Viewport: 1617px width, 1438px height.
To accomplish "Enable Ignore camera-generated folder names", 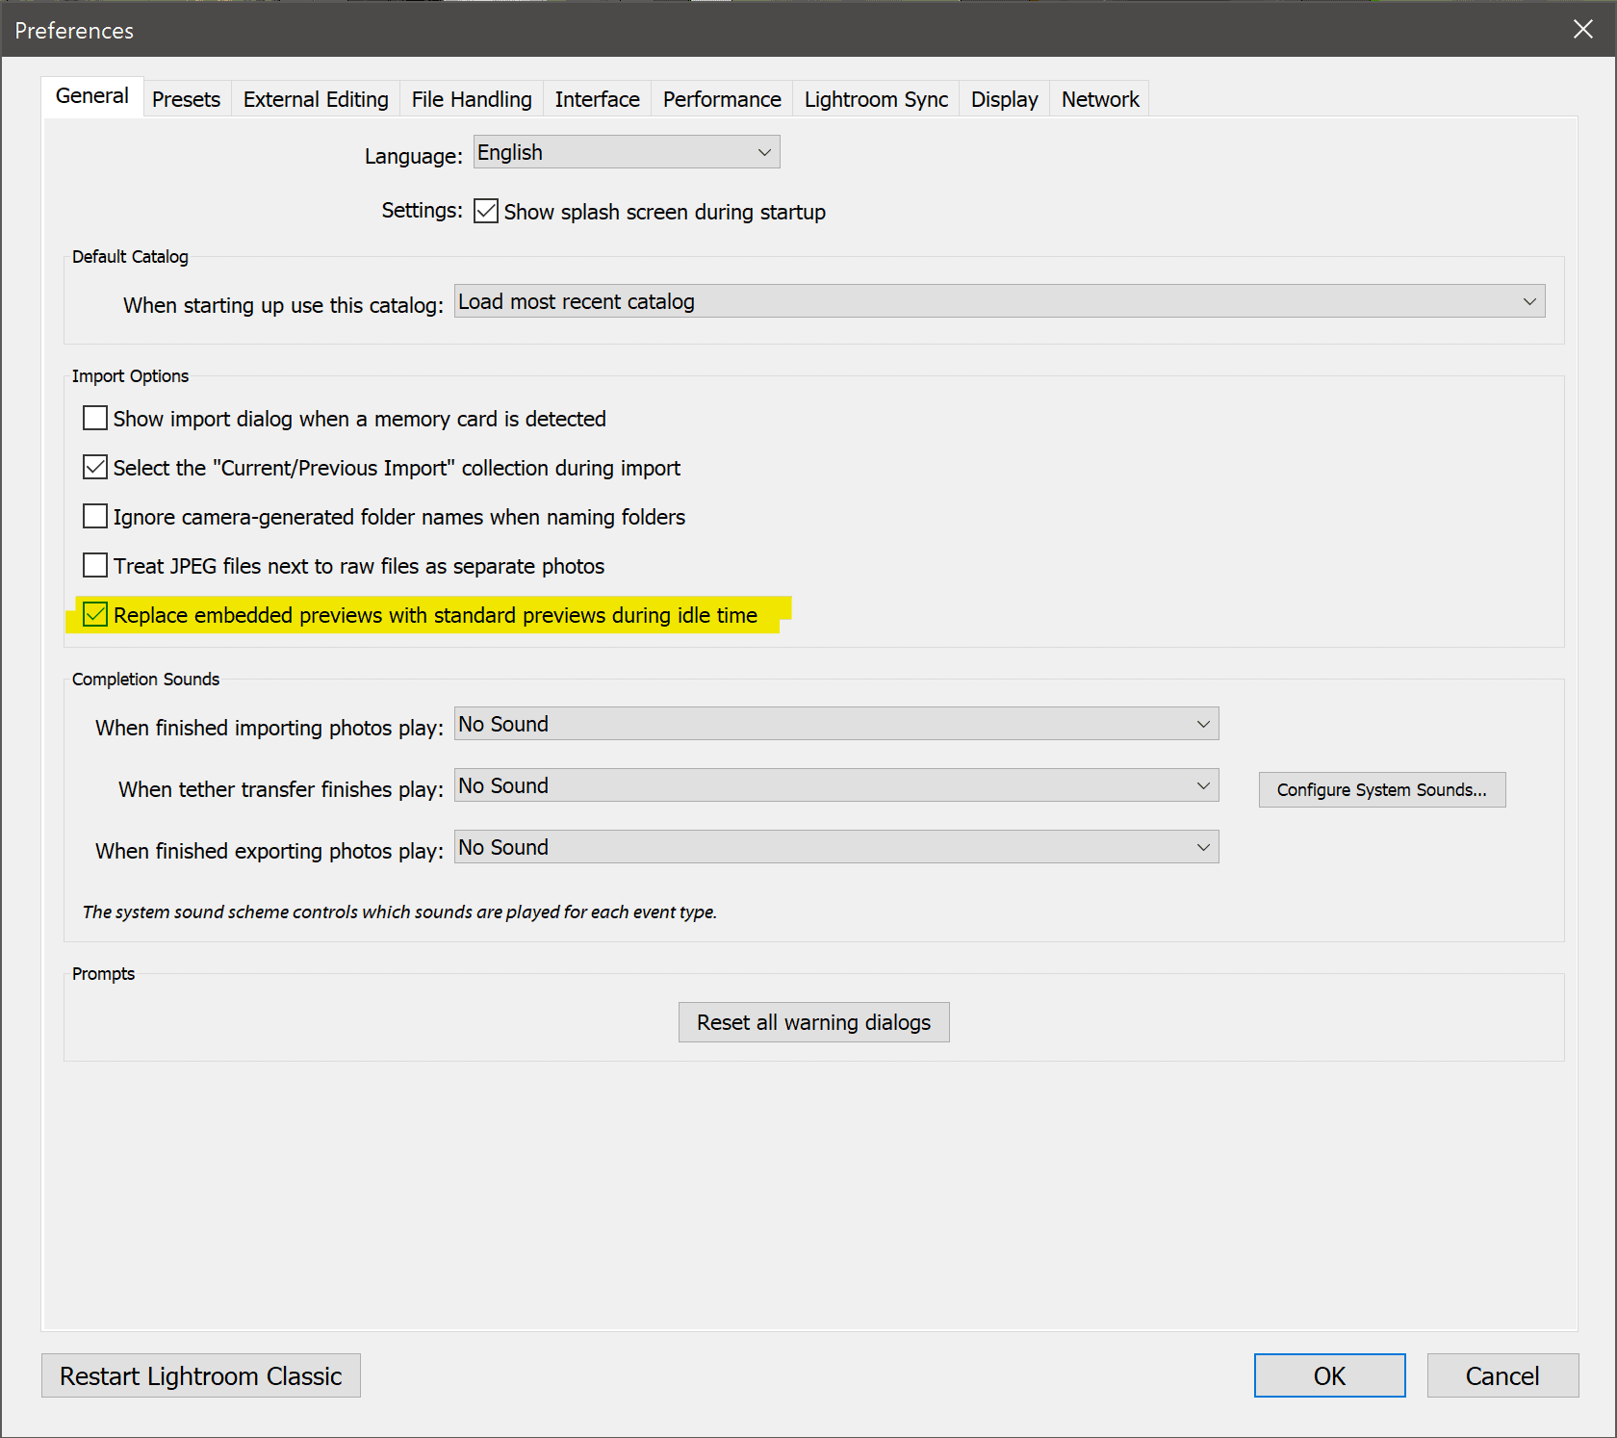I will click(x=94, y=516).
